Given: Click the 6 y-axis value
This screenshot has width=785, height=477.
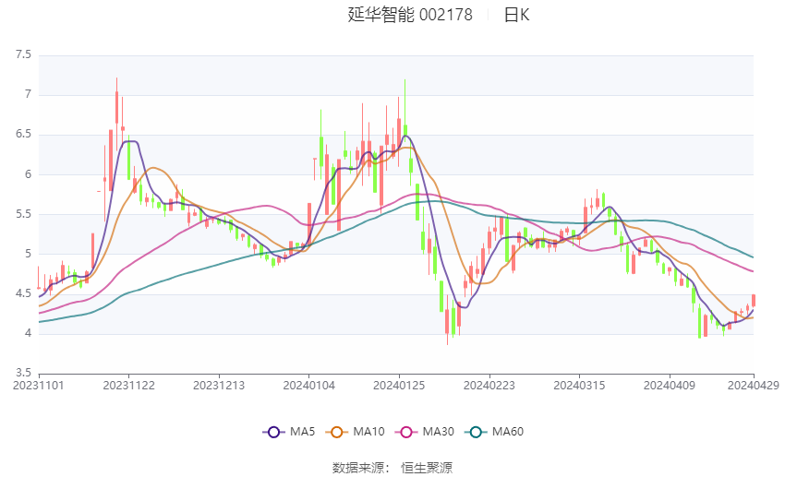Looking at the screenshot, I should pyautogui.click(x=28, y=174).
